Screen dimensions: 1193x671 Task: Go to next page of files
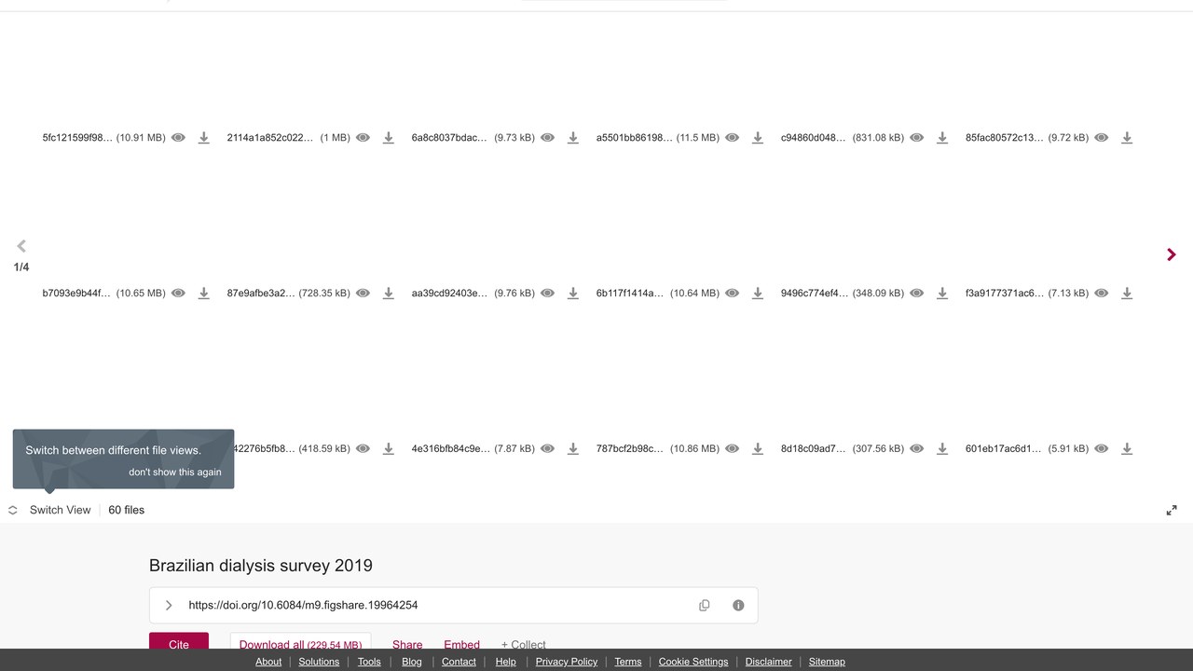pos(1172,254)
